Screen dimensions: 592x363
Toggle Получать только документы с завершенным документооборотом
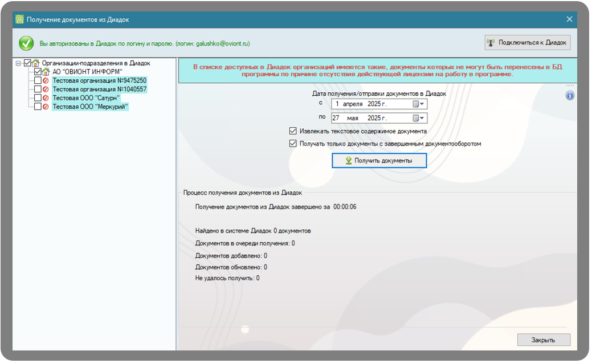(293, 144)
